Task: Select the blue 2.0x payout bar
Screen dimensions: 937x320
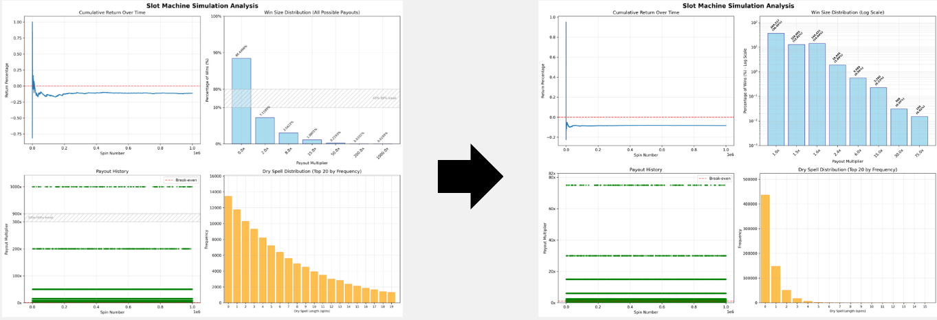Action: [265, 130]
